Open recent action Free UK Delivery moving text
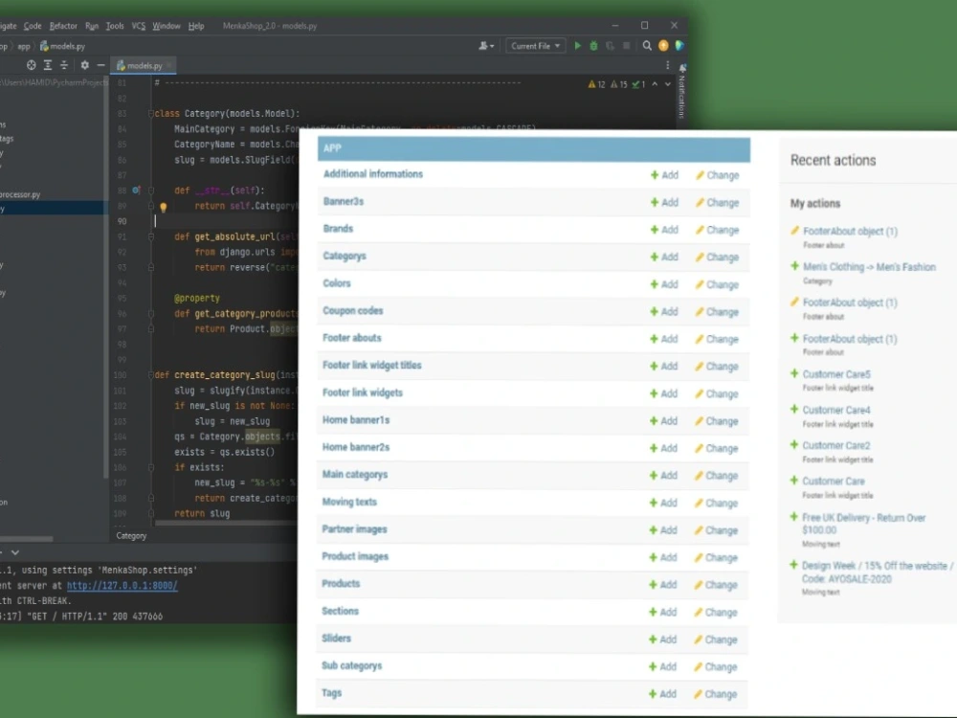This screenshot has height=718, width=957. click(x=863, y=524)
